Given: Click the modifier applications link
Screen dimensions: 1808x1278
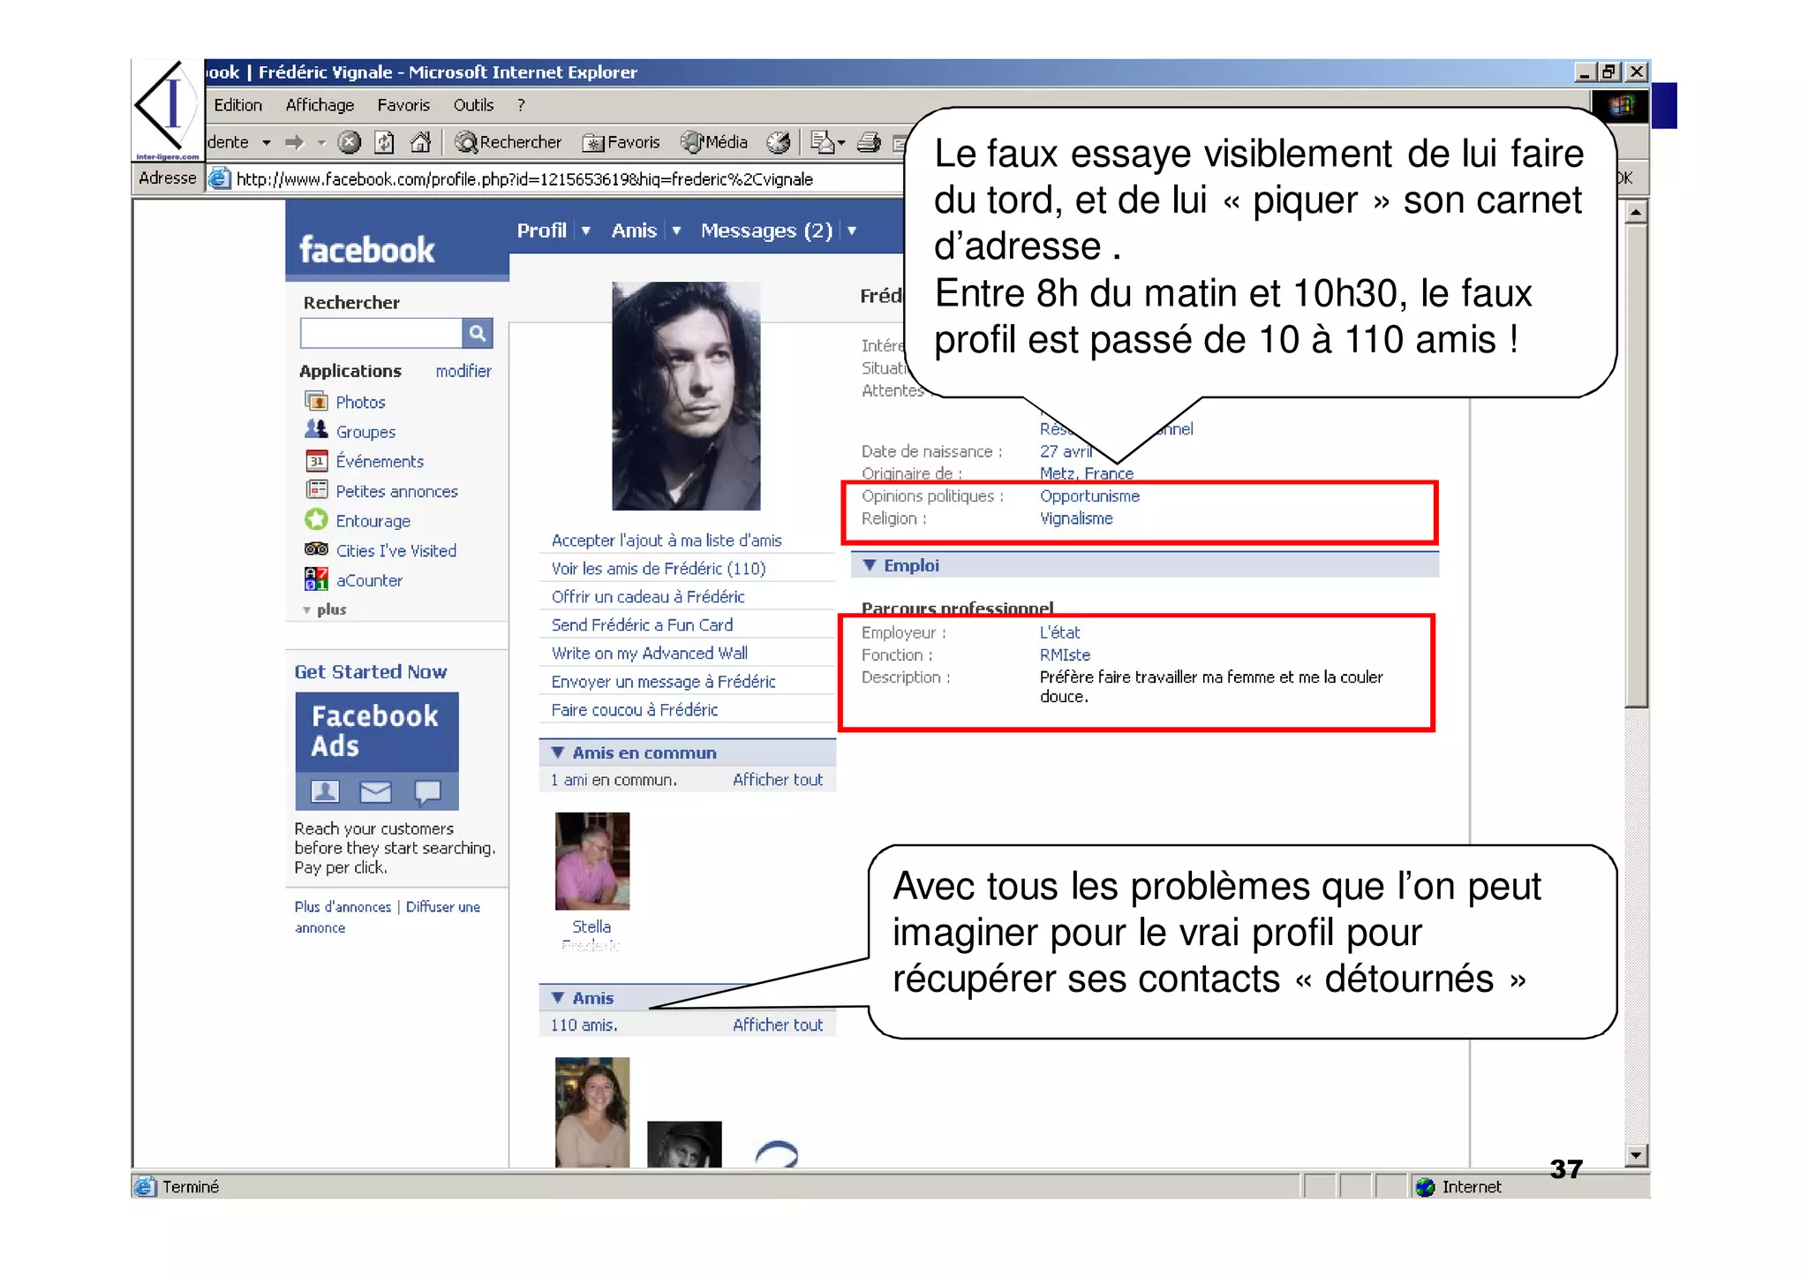Looking at the screenshot, I should (463, 371).
